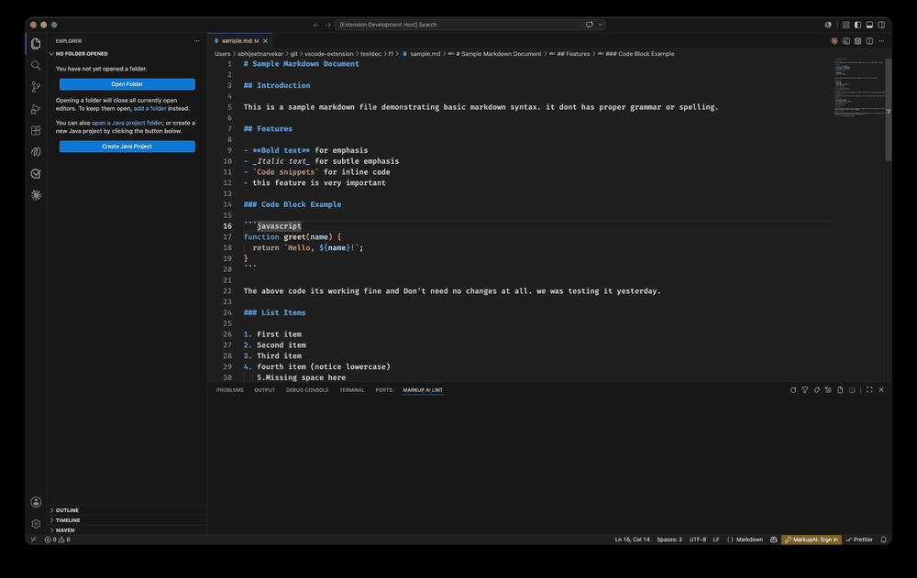The width and height of the screenshot is (917, 578).
Task: Click the errors and warnings status indicator
Action: point(57,540)
